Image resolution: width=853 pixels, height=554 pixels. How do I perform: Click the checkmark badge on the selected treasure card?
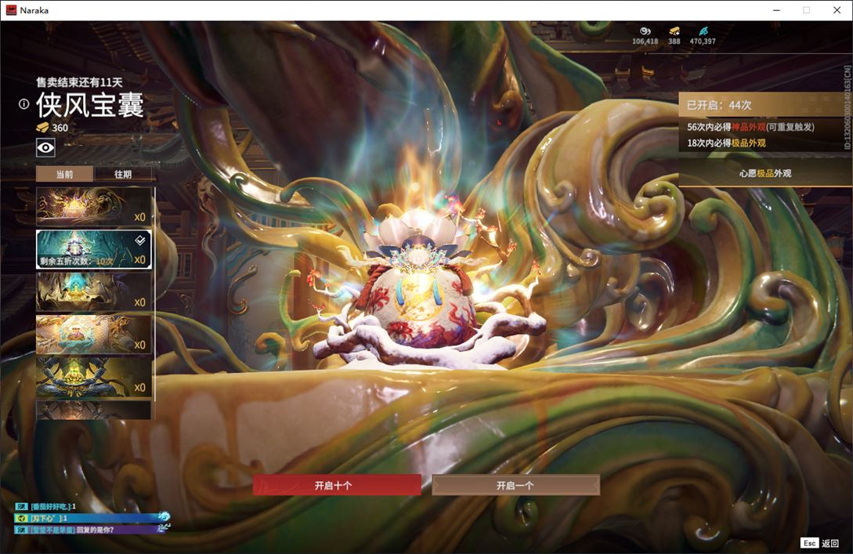140,240
